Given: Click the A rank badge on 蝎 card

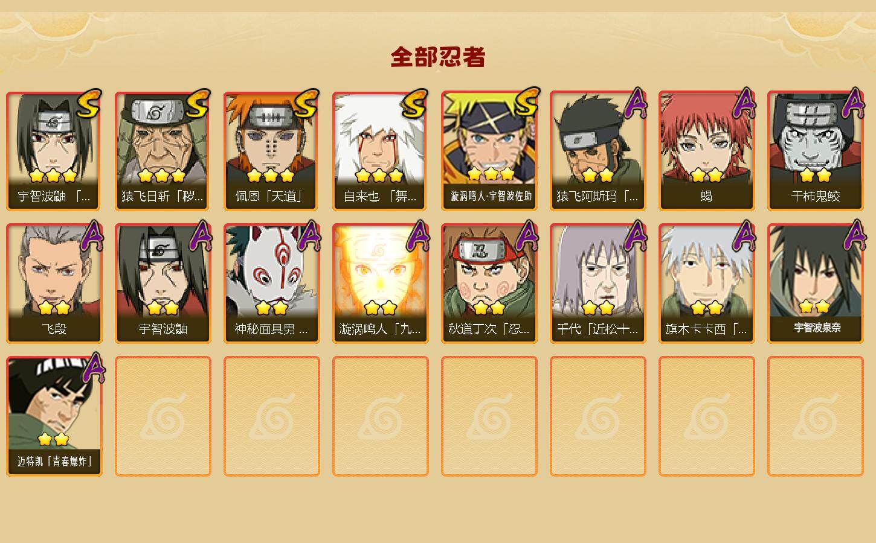Looking at the screenshot, I should pos(744,103).
